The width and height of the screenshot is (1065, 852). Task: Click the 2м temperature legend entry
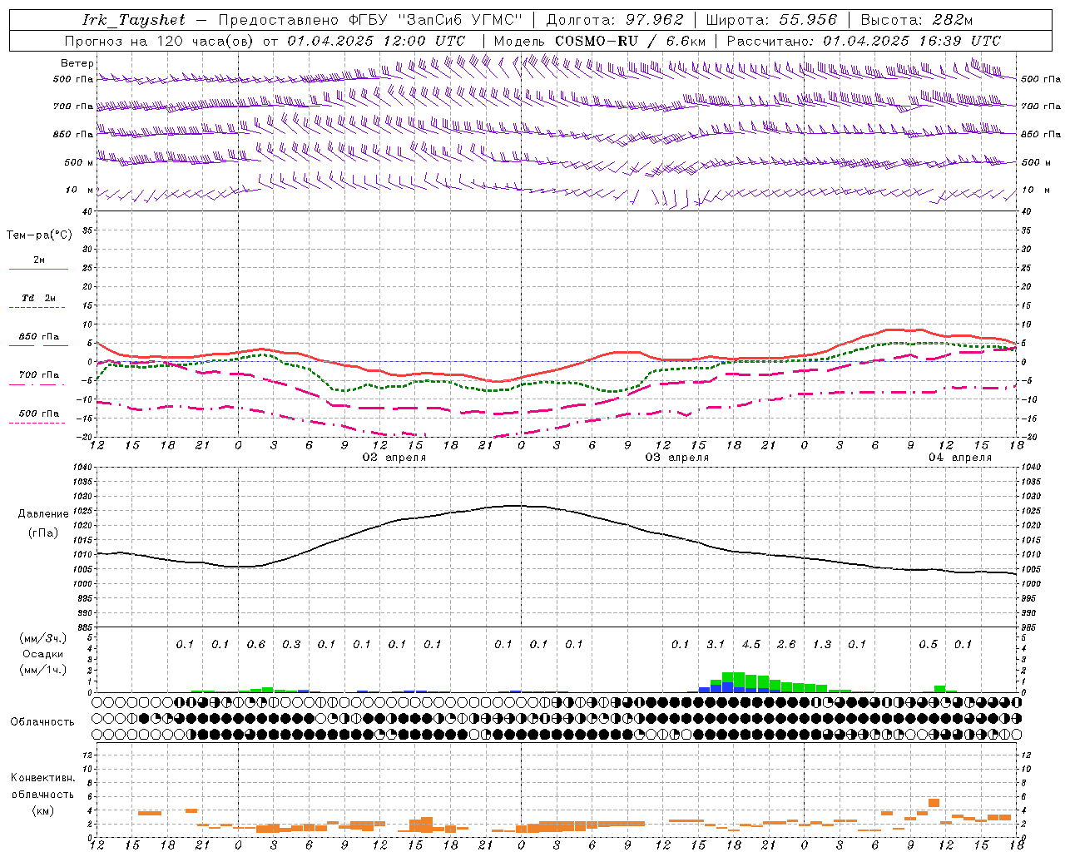click(x=39, y=260)
